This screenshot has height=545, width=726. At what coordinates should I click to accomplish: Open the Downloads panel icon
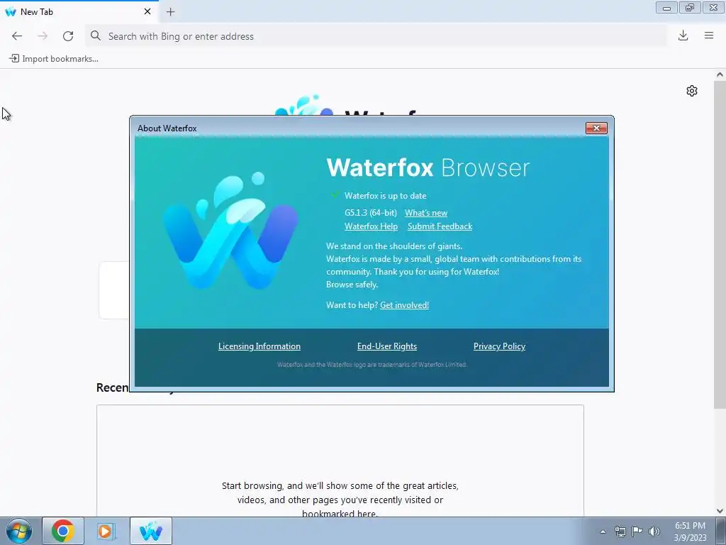683,35
